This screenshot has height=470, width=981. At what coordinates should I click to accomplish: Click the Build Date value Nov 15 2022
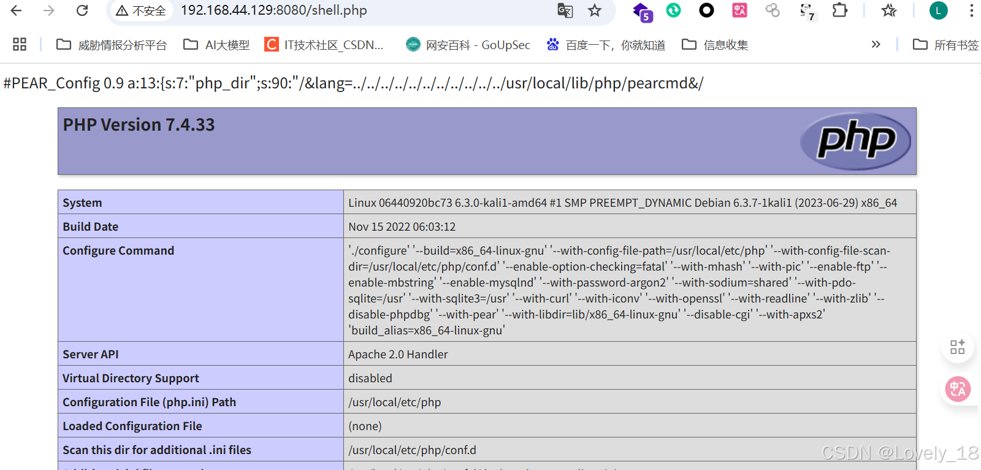pos(402,226)
